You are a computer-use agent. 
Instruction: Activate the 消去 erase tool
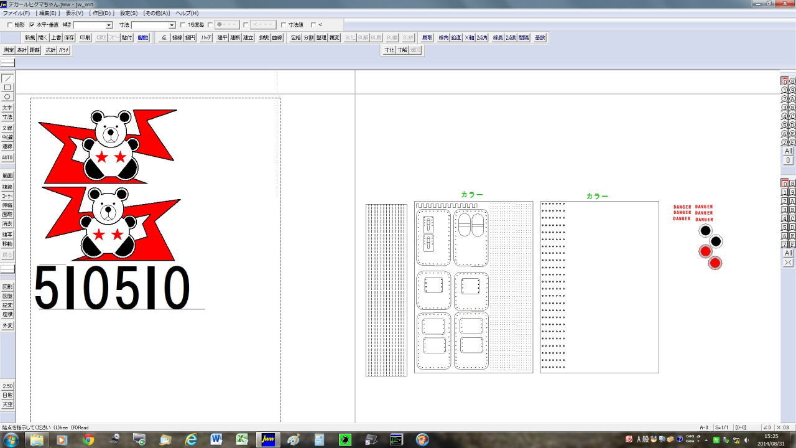point(7,223)
